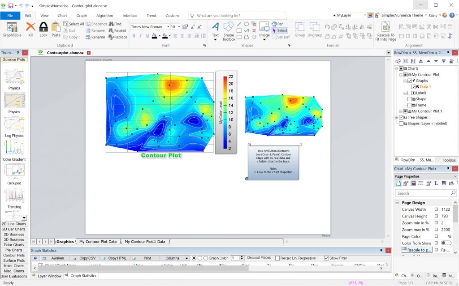Click Select All in Clipboard group
Viewport: 459px width, 286px height.
pos(74,24)
